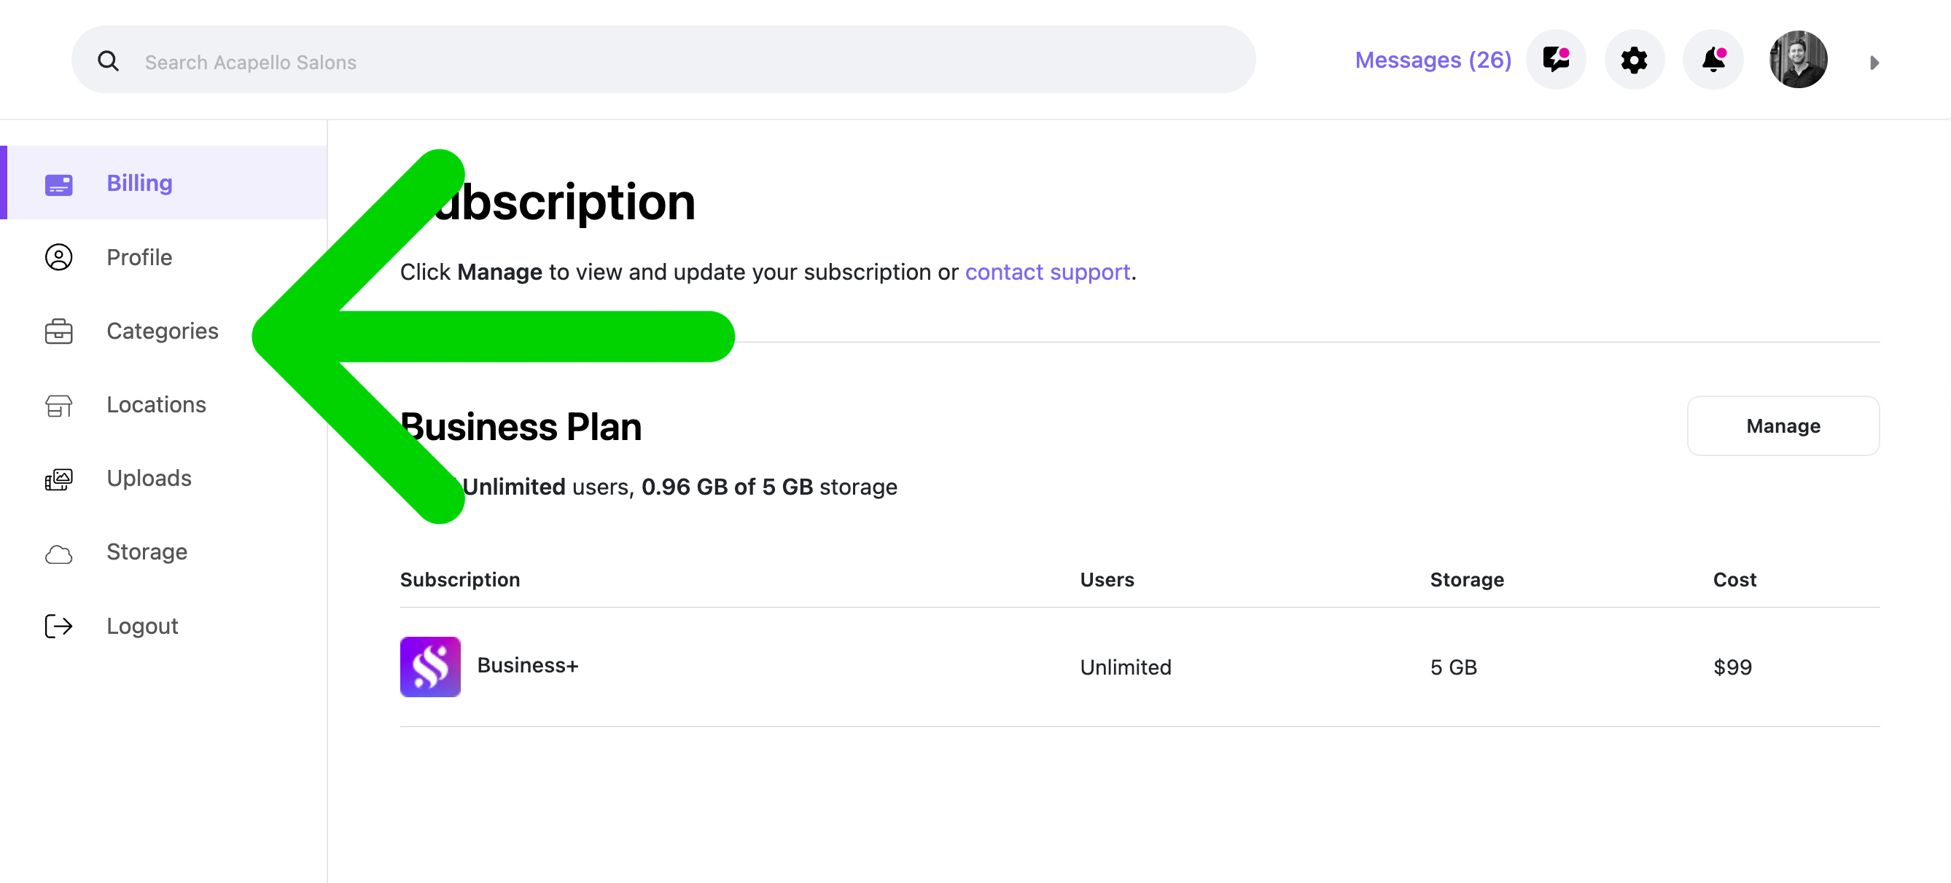
Task: Click the Logout arrow icon
Action: click(58, 626)
